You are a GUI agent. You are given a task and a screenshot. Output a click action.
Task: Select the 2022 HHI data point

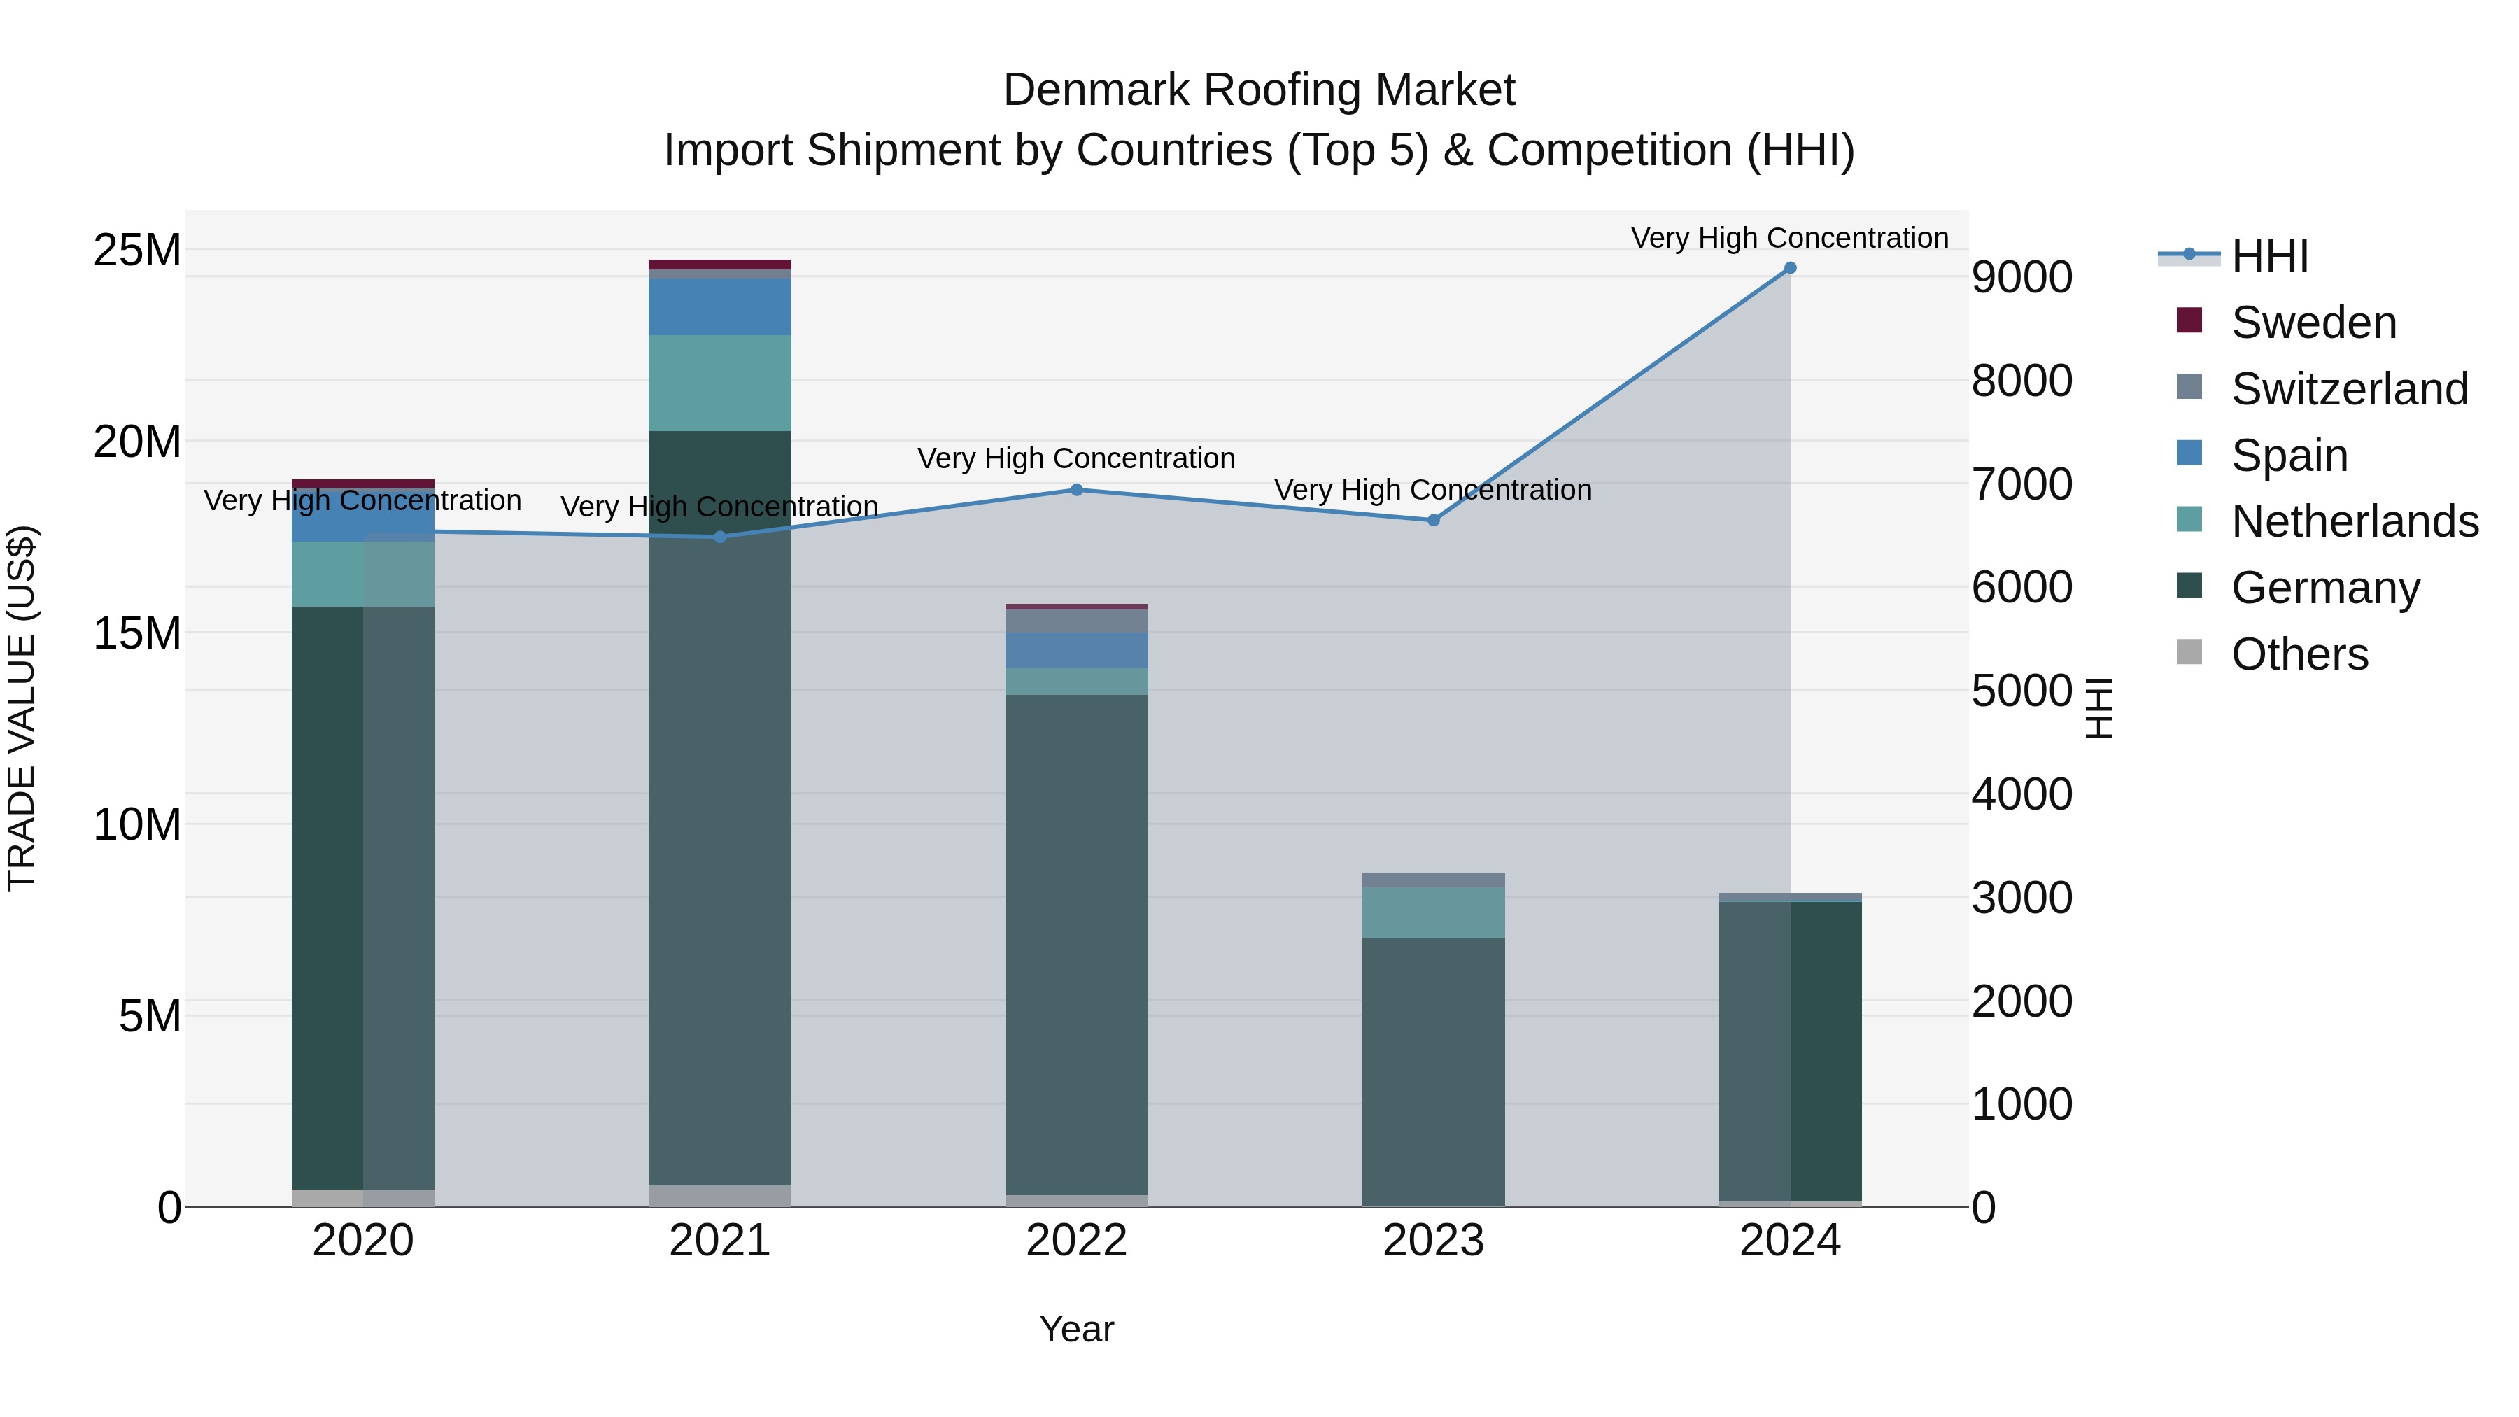point(1077,490)
